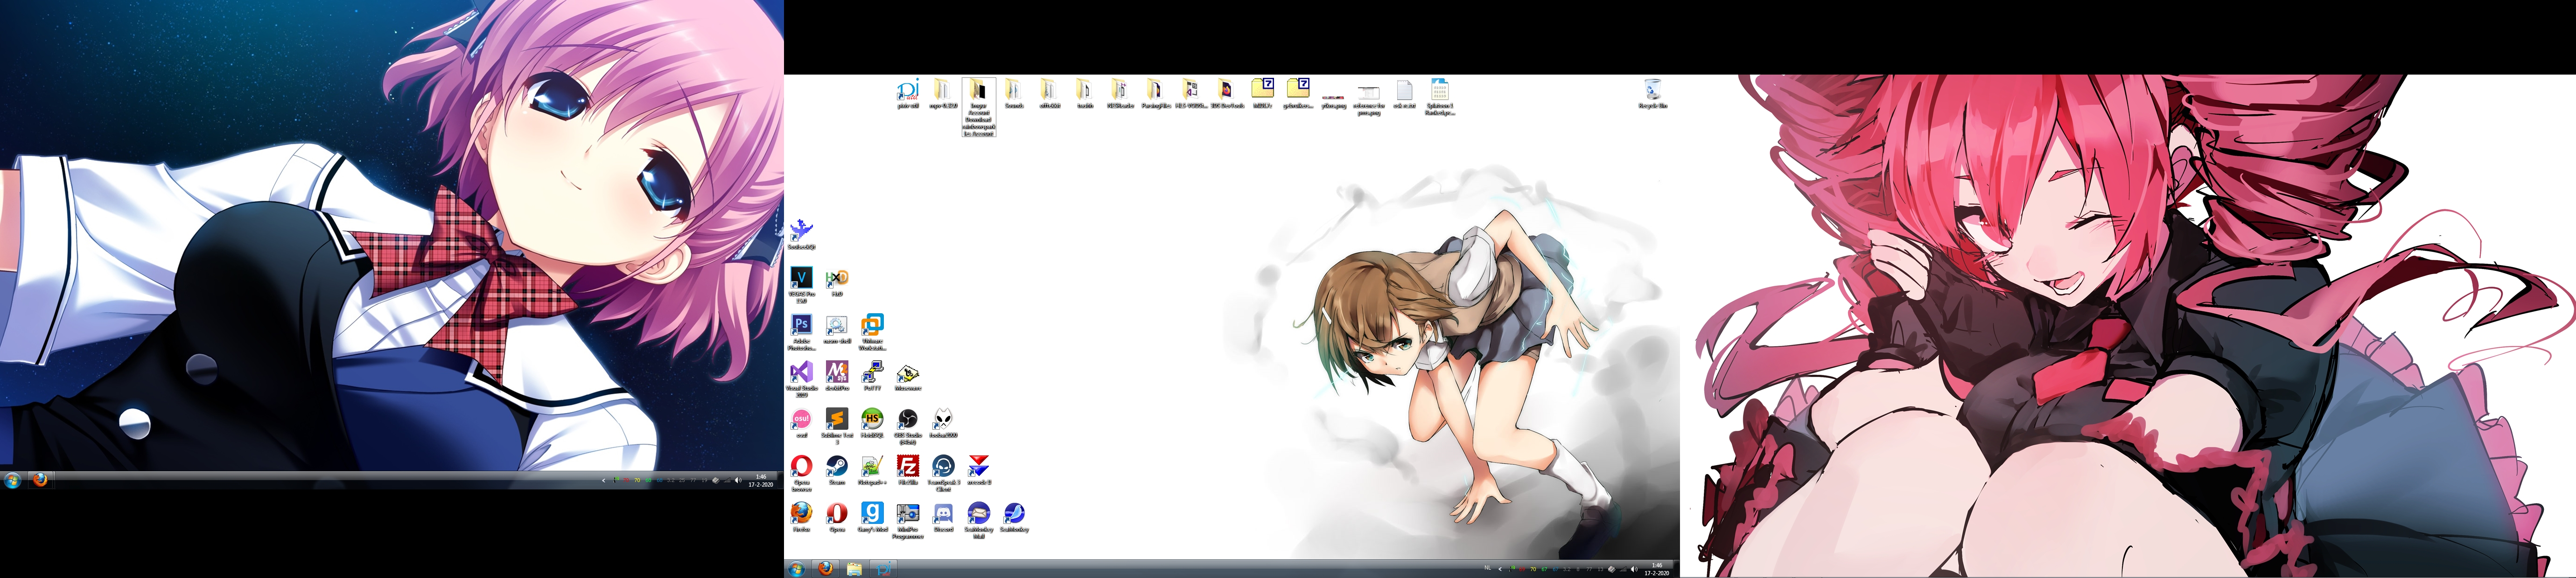Select the NESReader folder
2576x578 pixels.
pos(1120,93)
